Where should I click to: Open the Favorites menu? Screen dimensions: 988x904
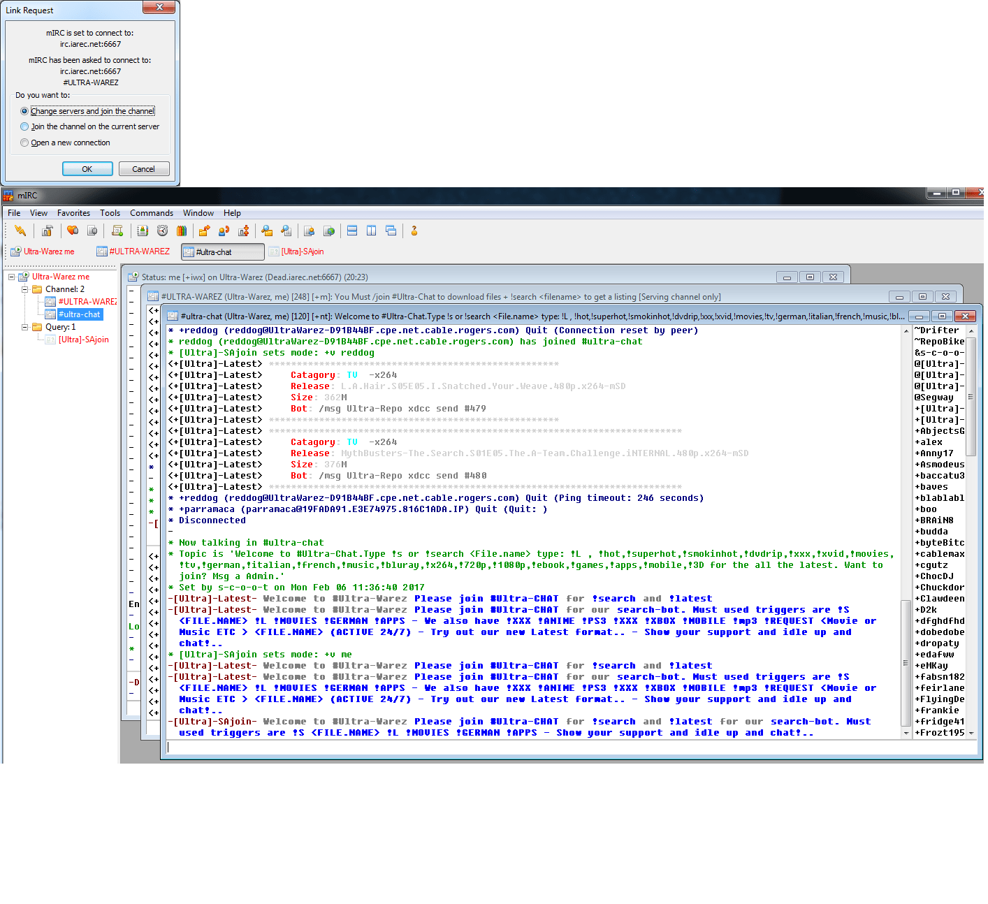[x=73, y=213]
